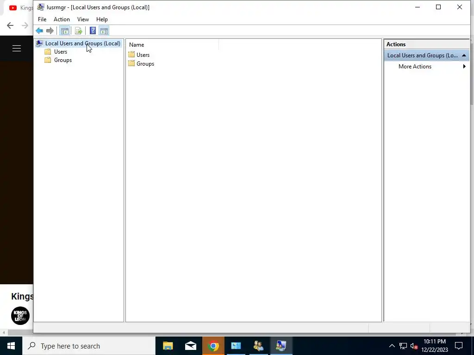Open Help via the question mark icon
The image size is (474, 355).
[x=93, y=31]
